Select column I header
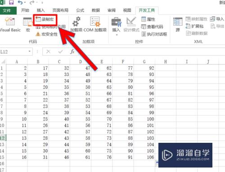Viewport: 225px width, 172px height. (187, 62)
